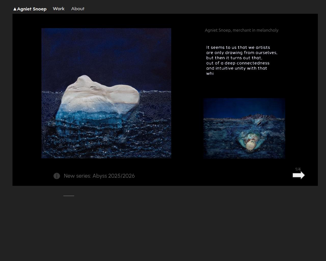Click the partially typed 'whi' quote line
The width and height of the screenshot is (326, 261).
[210, 73]
